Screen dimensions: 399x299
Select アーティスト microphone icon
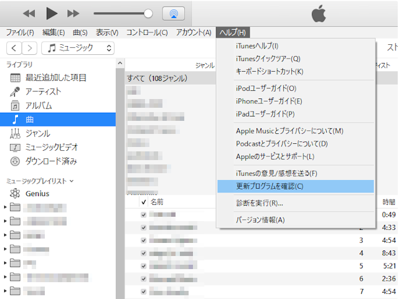[x=15, y=92]
